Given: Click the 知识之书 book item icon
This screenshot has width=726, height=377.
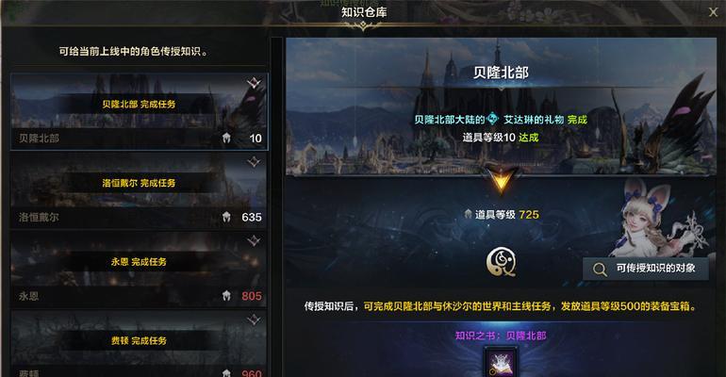Looking at the screenshot, I should pyautogui.click(x=501, y=362).
